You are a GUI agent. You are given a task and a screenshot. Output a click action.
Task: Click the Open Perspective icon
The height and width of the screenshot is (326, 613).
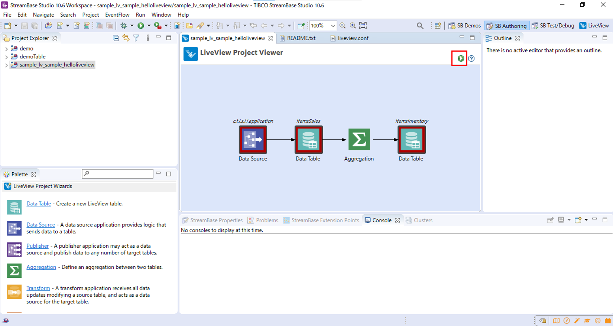point(438,26)
